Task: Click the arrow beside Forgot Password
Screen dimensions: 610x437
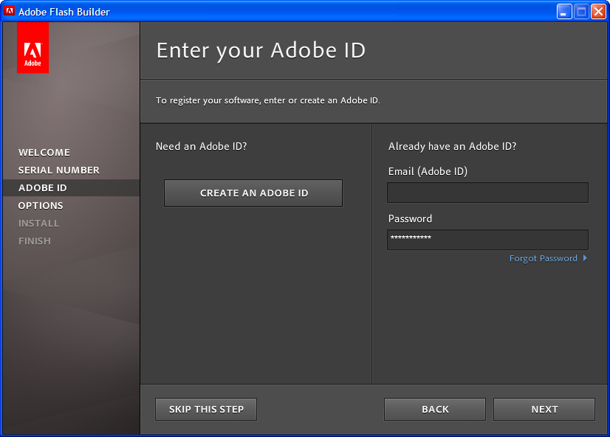Action: tap(585, 258)
